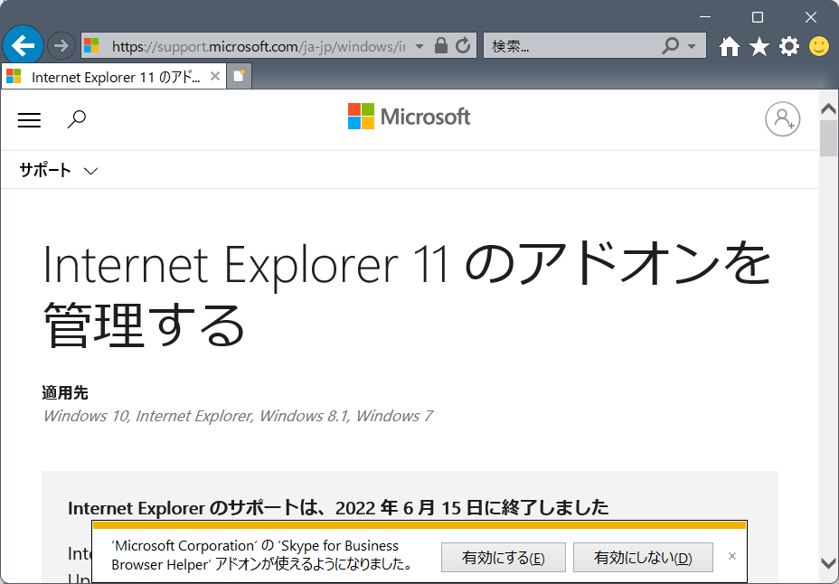
Task: Click the 有効にしない button
Action: (x=643, y=558)
